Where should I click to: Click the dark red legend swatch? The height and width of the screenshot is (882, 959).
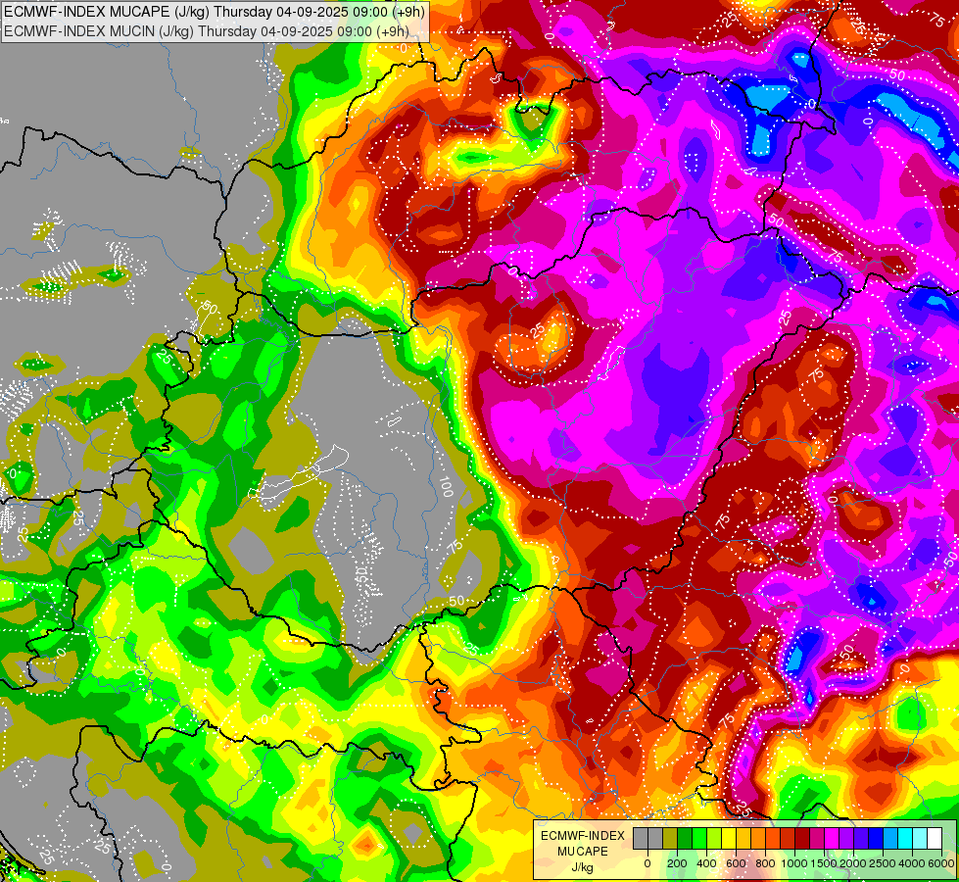802,838
